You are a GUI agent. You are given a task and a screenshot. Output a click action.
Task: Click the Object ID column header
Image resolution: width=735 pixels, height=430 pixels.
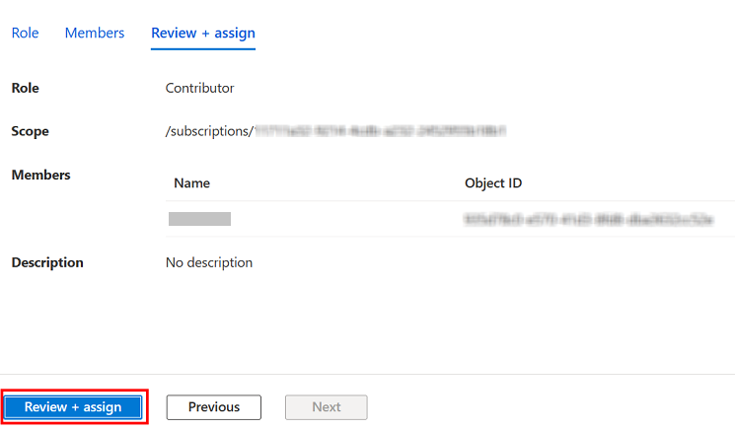coord(493,182)
